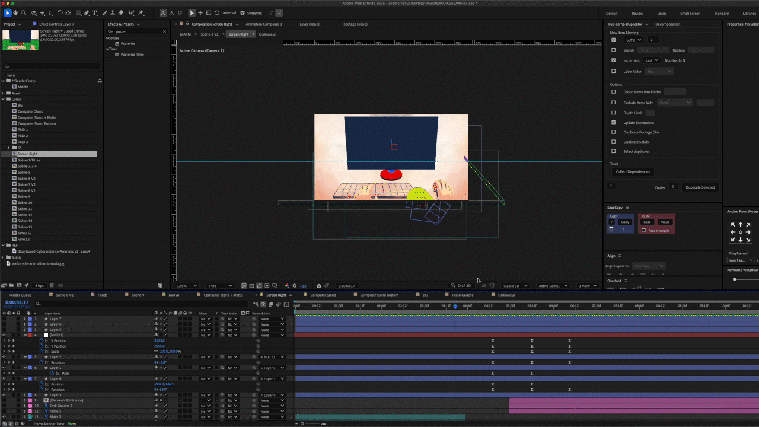Toggle motion blur switch in timeline header
The image size is (759, 427).
tap(279, 304)
